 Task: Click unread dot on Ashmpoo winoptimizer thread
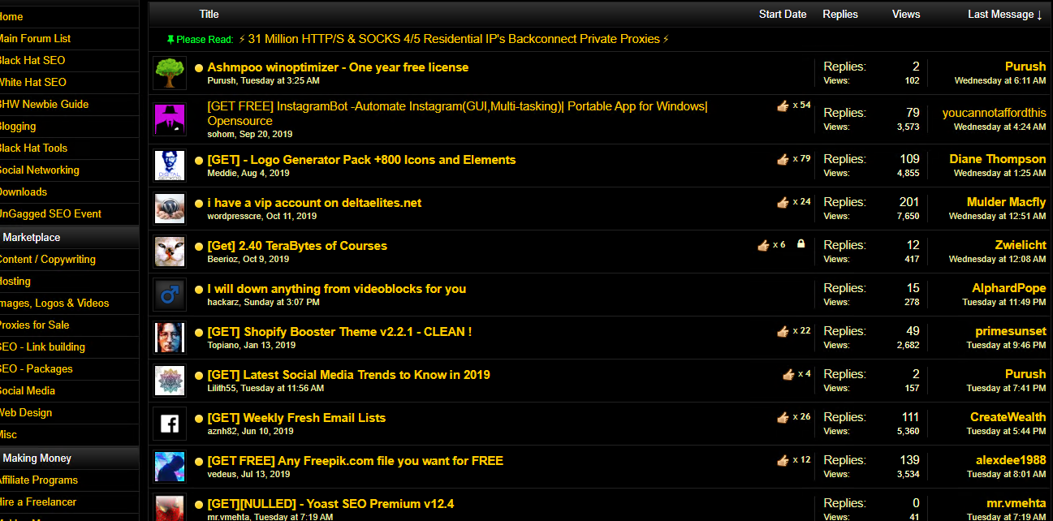[199, 68]
